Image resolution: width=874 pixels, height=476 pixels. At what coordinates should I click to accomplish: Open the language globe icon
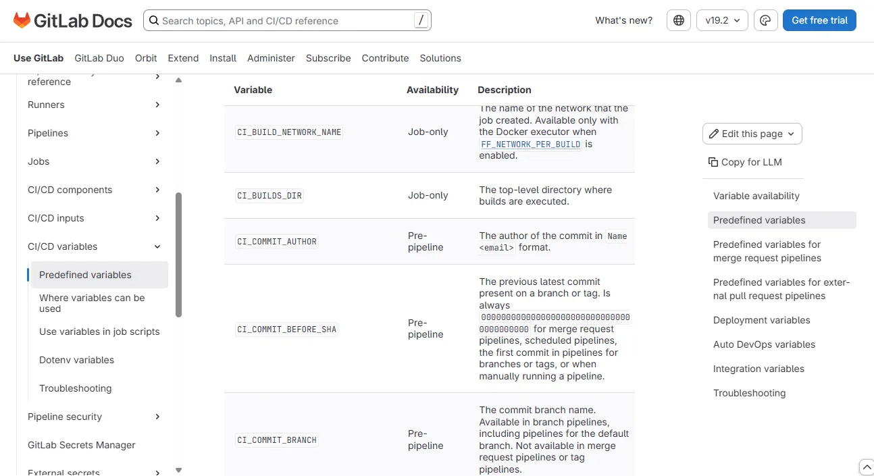(x=678, y=20)
